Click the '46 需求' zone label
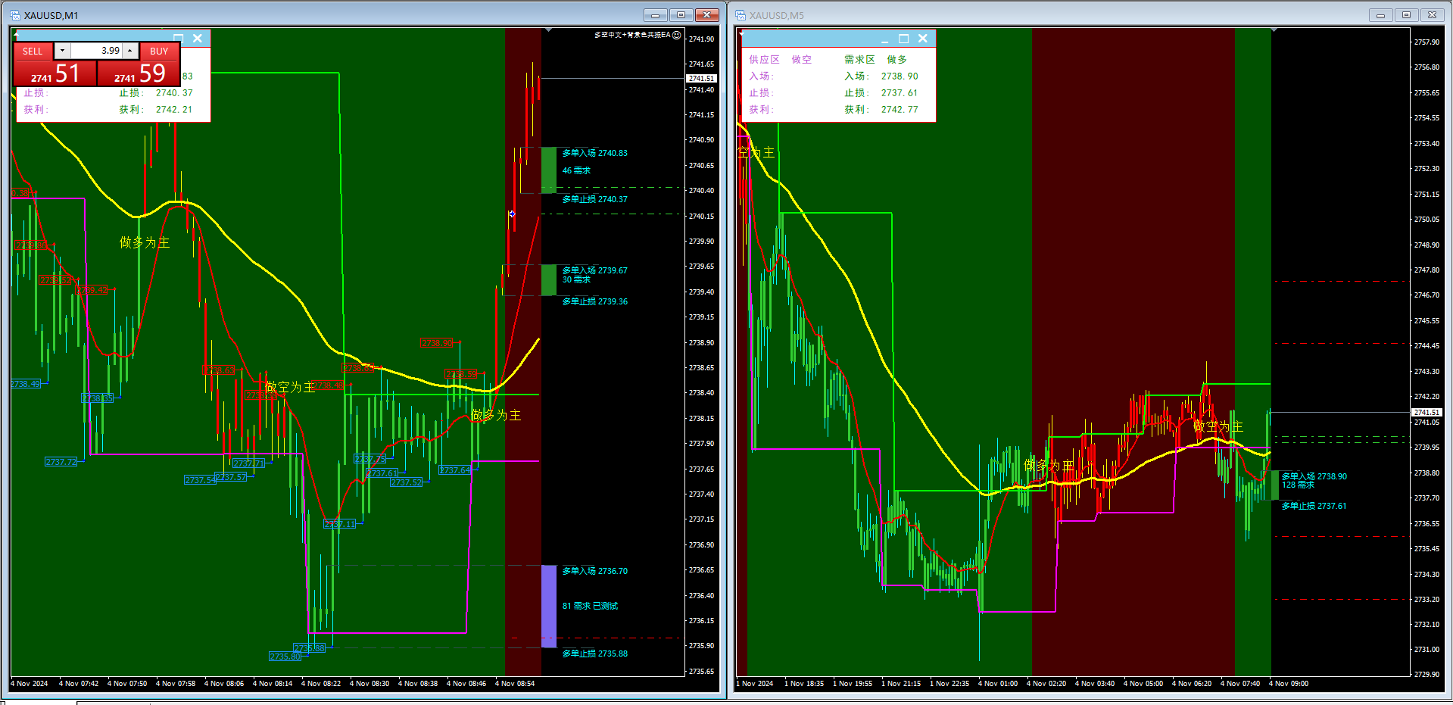1453x705 pixels. pyautogui.click(x=576, y=170)
